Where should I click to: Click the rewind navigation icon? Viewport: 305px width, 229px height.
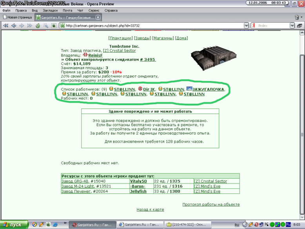click(x=5, y=25)
